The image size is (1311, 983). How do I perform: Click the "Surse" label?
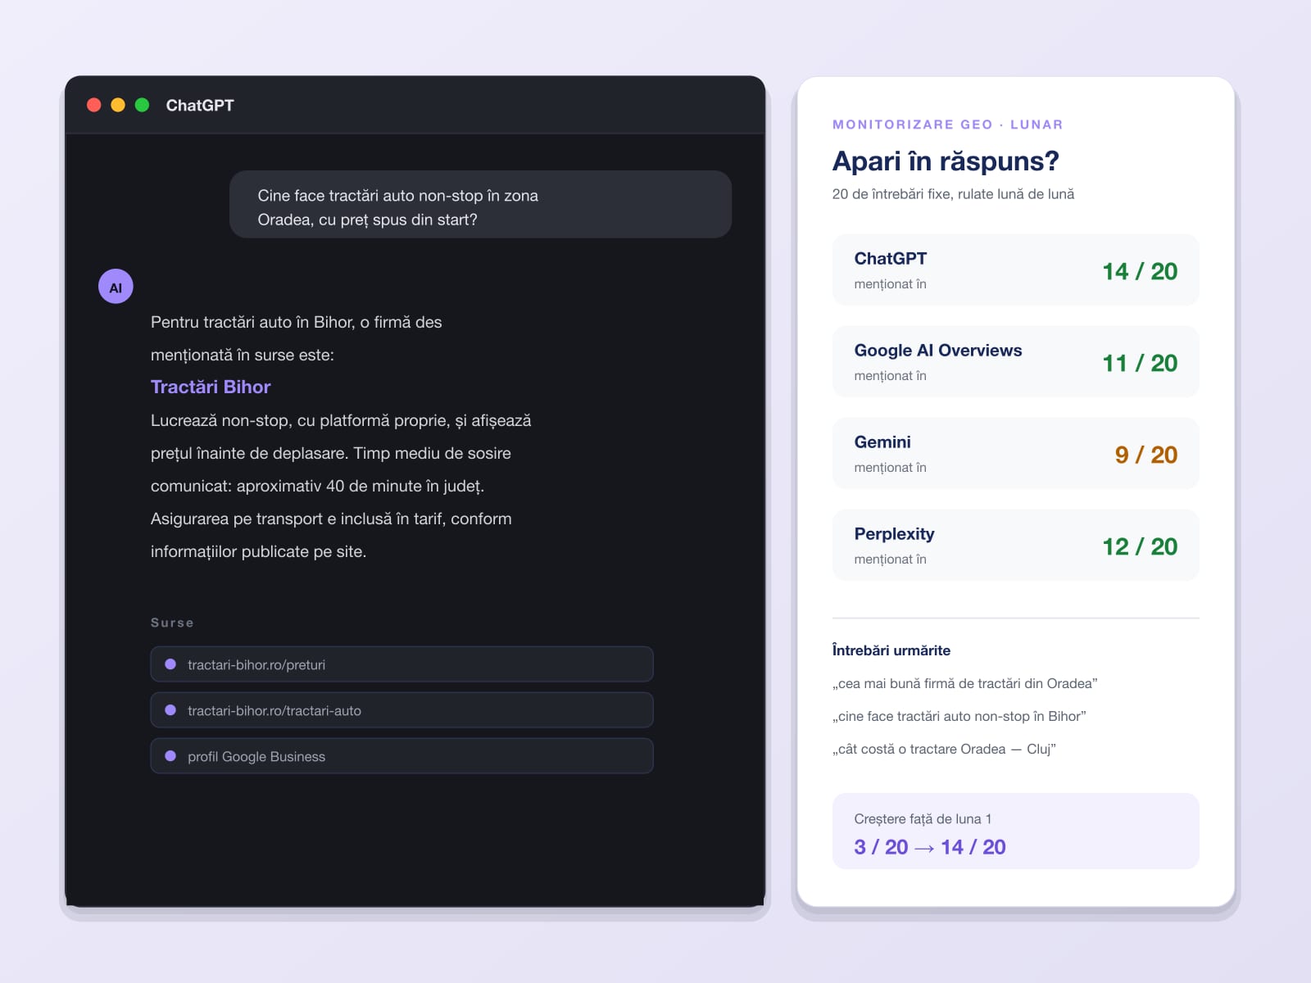point(172,623)
